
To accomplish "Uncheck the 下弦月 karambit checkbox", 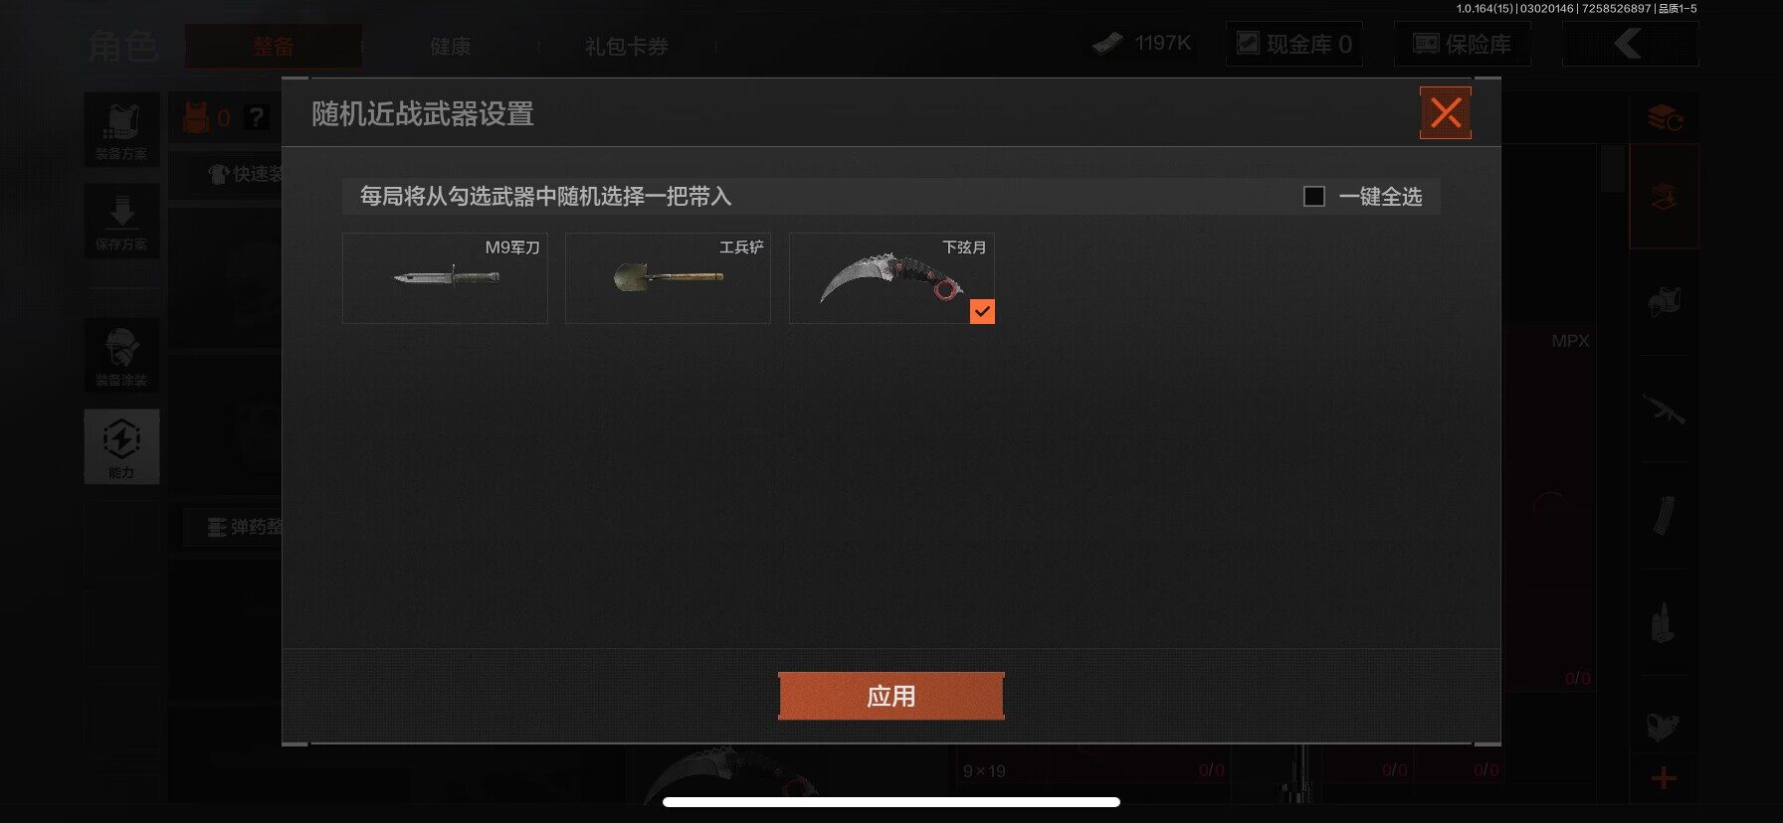I will (x=982, y=312).
